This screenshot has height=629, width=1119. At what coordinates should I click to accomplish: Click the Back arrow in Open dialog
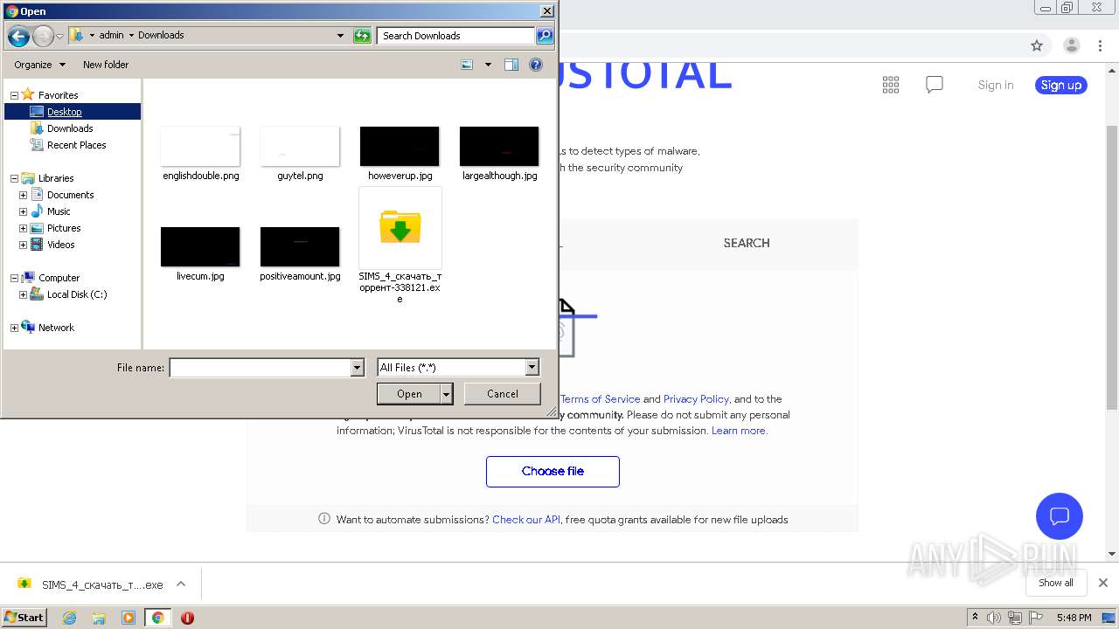pos(18,36)
